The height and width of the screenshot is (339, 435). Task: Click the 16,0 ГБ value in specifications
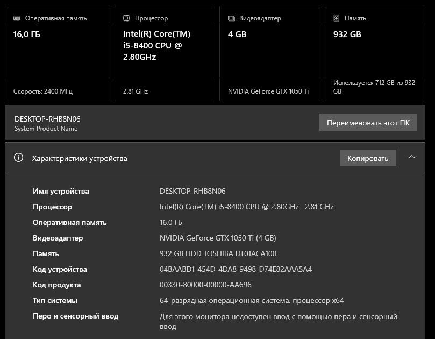click(171, 222)
